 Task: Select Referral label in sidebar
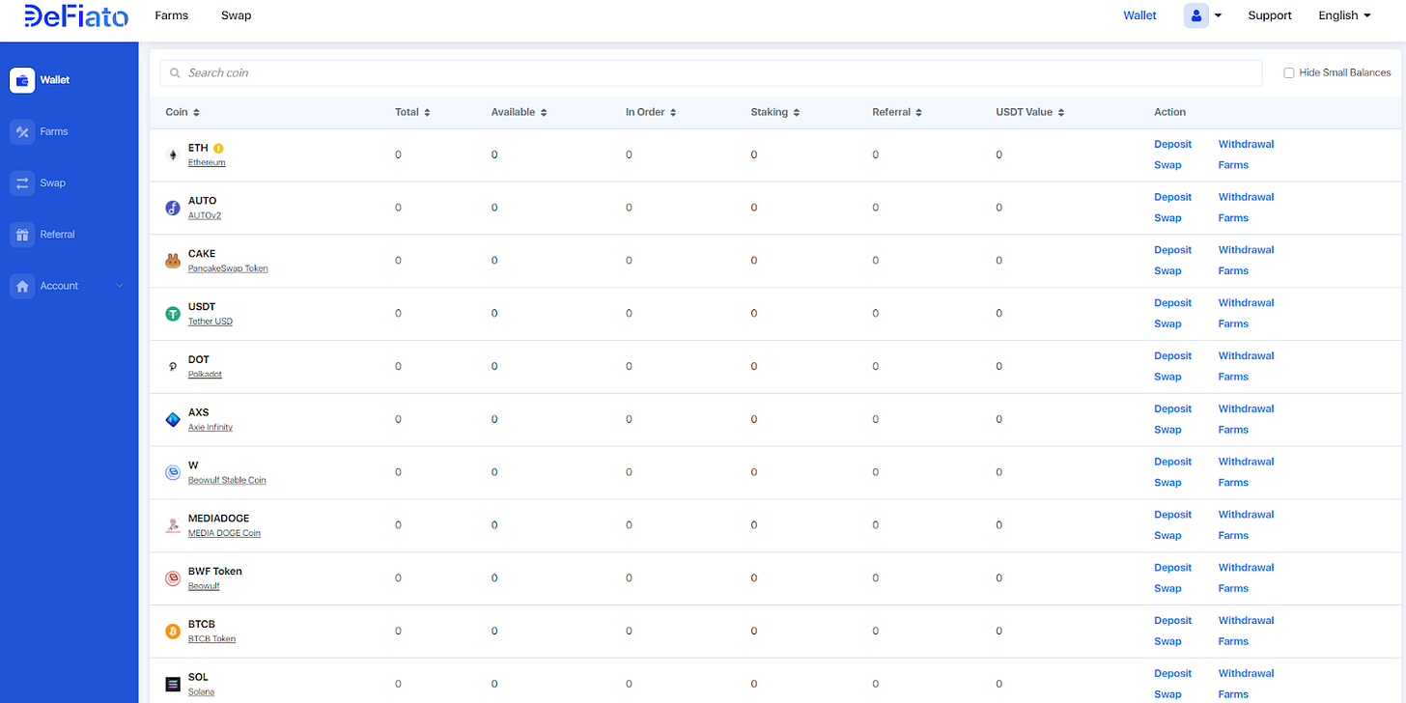[x=58, y=234]
